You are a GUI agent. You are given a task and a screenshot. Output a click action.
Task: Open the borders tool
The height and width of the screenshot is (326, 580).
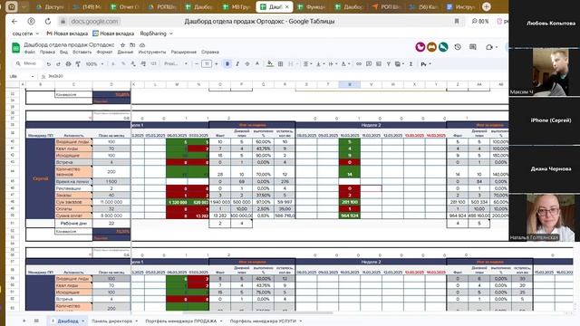(280, 64)
